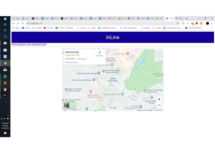Open Sublime Text from the taskbar
This screenshot has width=215, height=153.
pos(5,83)
